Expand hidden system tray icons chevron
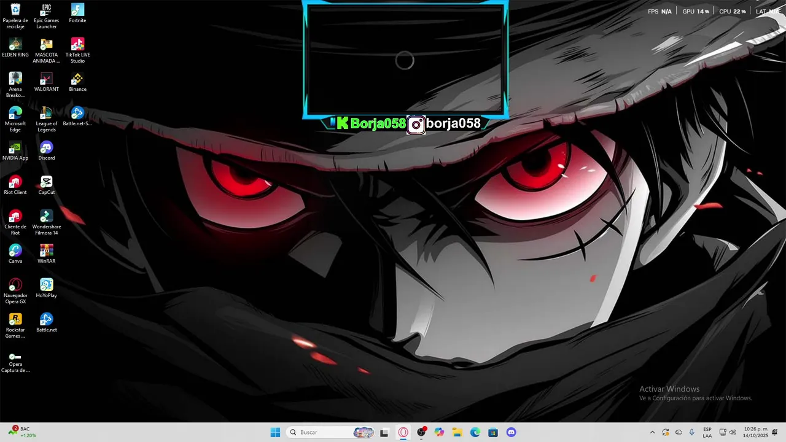Screen dimensions: 786x442 pyautogui.click(x=652, y=432)
